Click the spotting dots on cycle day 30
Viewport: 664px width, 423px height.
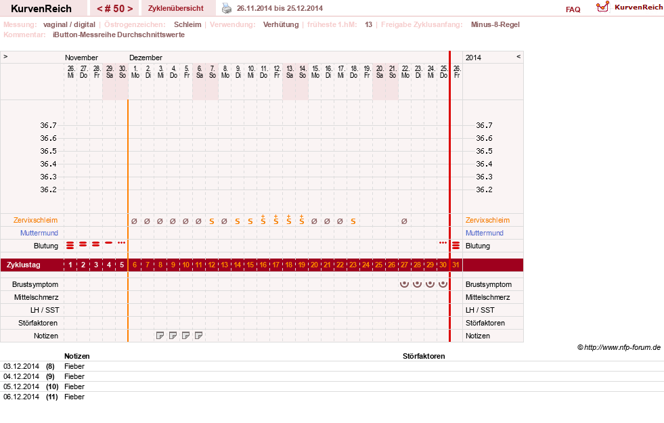point(443,242)
